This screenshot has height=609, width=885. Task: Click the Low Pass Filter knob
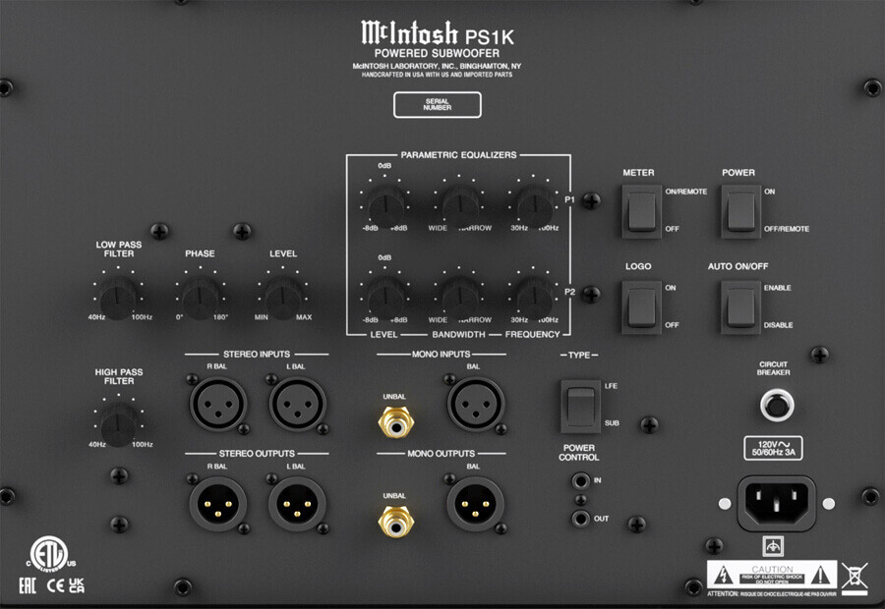(x=118, y=298)
